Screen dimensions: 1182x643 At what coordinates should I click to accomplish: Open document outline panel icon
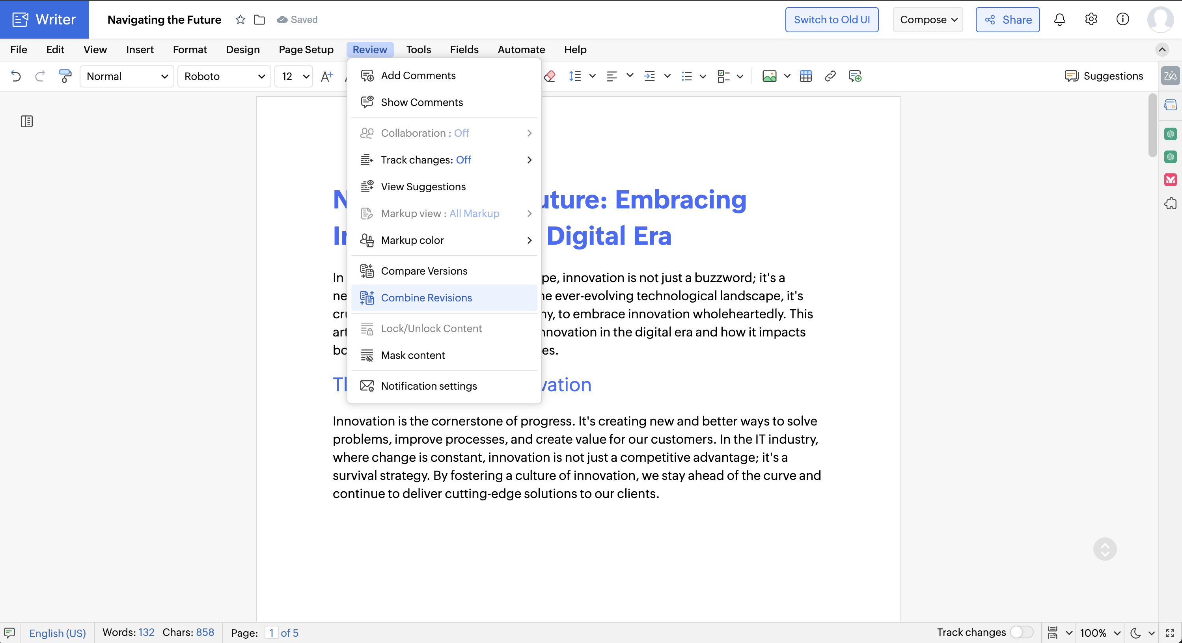coord(27,121)
